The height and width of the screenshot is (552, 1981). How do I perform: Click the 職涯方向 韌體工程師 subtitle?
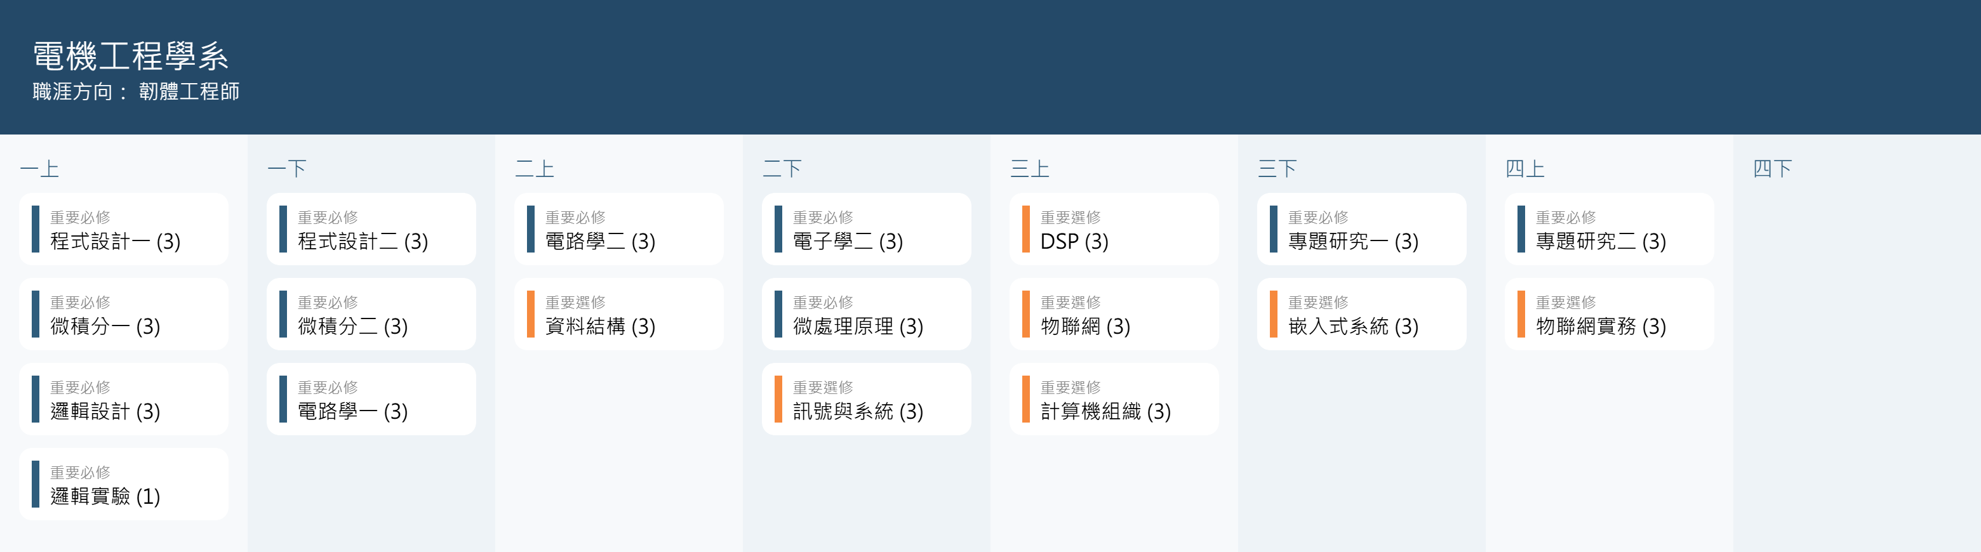pyautogui.click(x=136, y=91)
